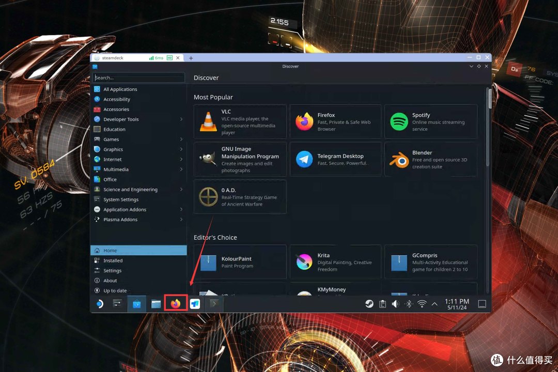
Task: Open the VLC media player card
Action: (240, 121)
